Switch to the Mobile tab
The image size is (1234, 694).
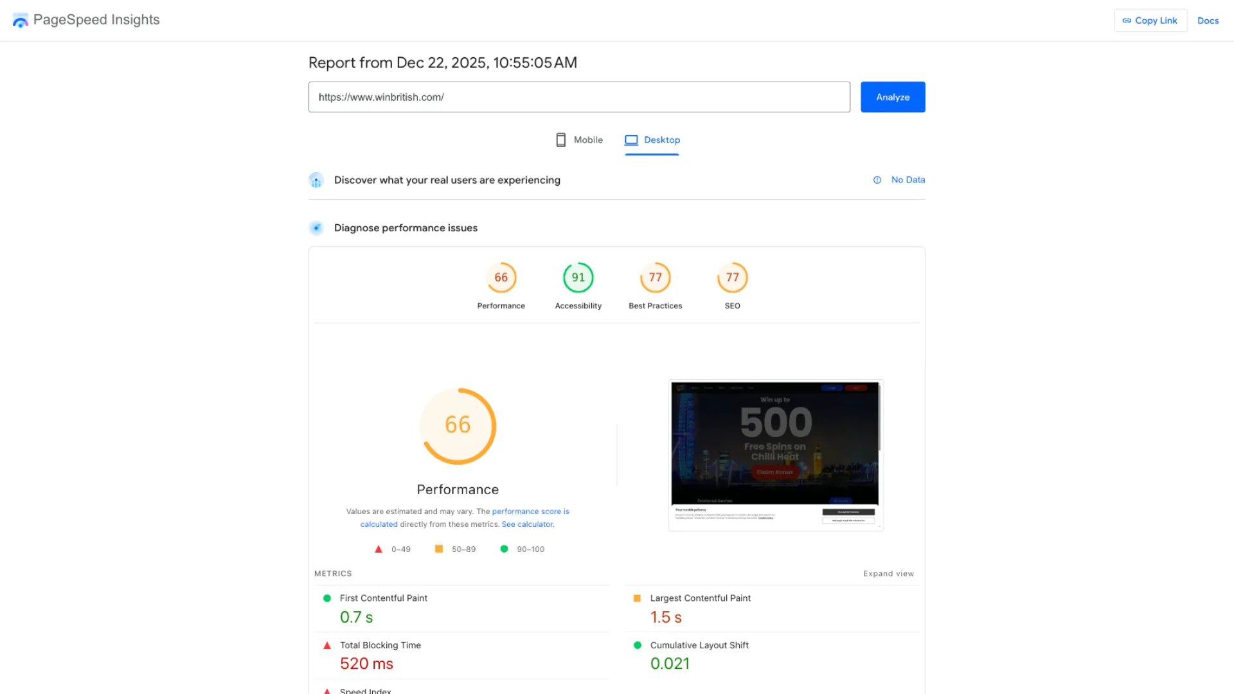click(x=578, y=139)
